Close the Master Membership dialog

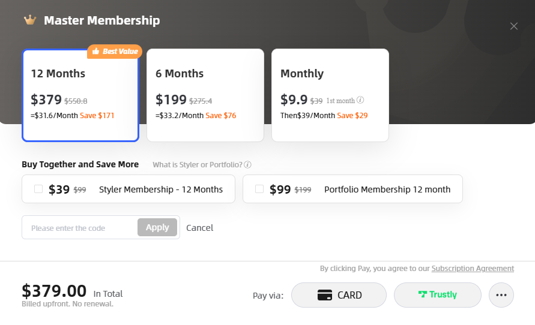pos(513,26)
